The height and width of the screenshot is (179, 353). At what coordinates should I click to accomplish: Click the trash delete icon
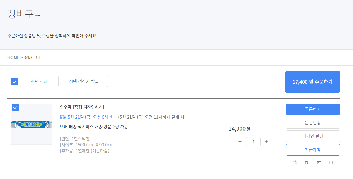319,163
